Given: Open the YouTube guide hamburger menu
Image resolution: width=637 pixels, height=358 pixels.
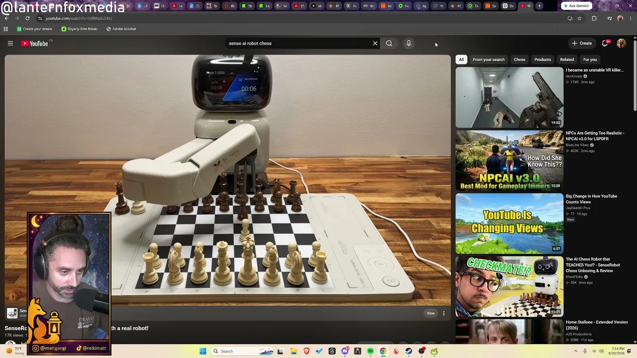Looking at the screenshot, I should point(10,43).
